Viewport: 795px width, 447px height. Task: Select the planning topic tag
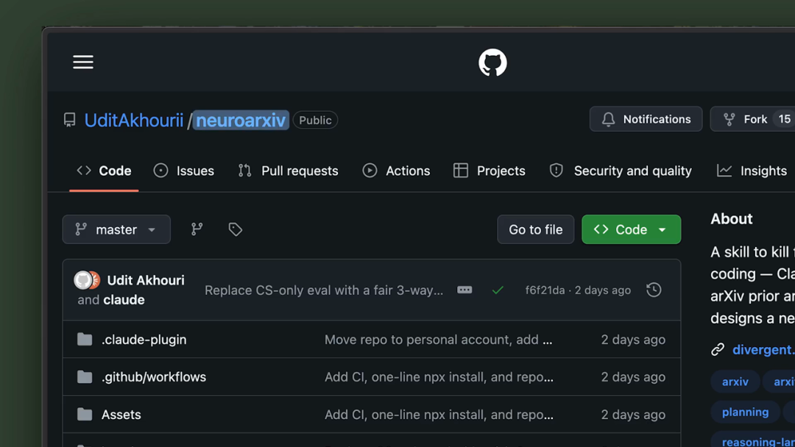(x=745, y=412)
